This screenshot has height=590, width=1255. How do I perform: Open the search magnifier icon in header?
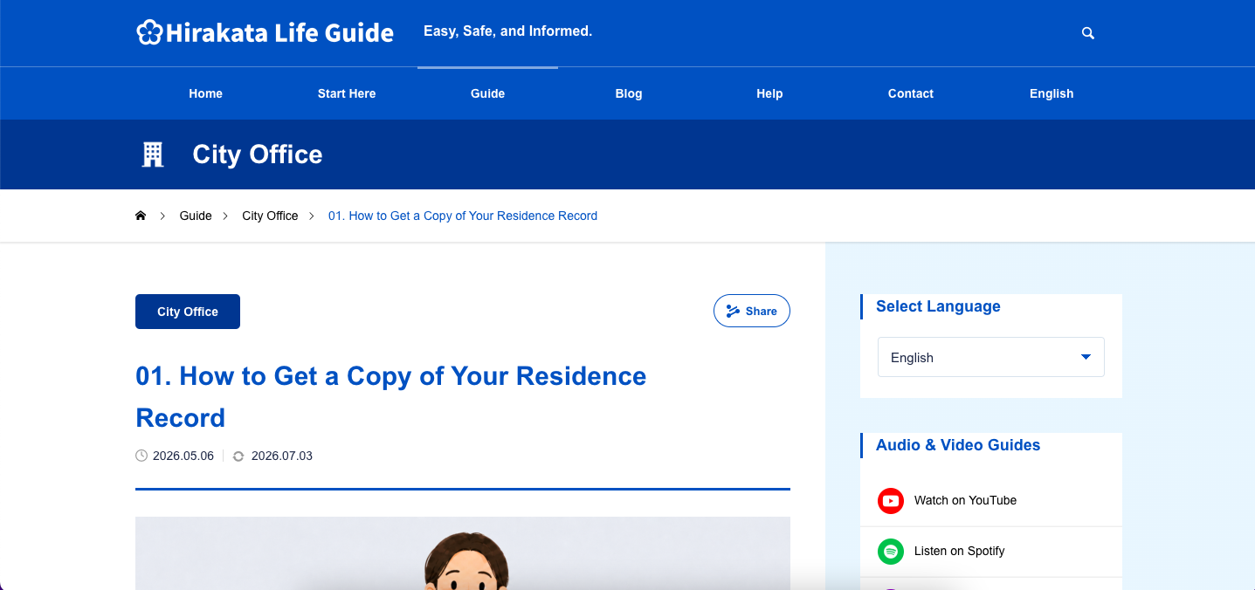pos(1087,33)
